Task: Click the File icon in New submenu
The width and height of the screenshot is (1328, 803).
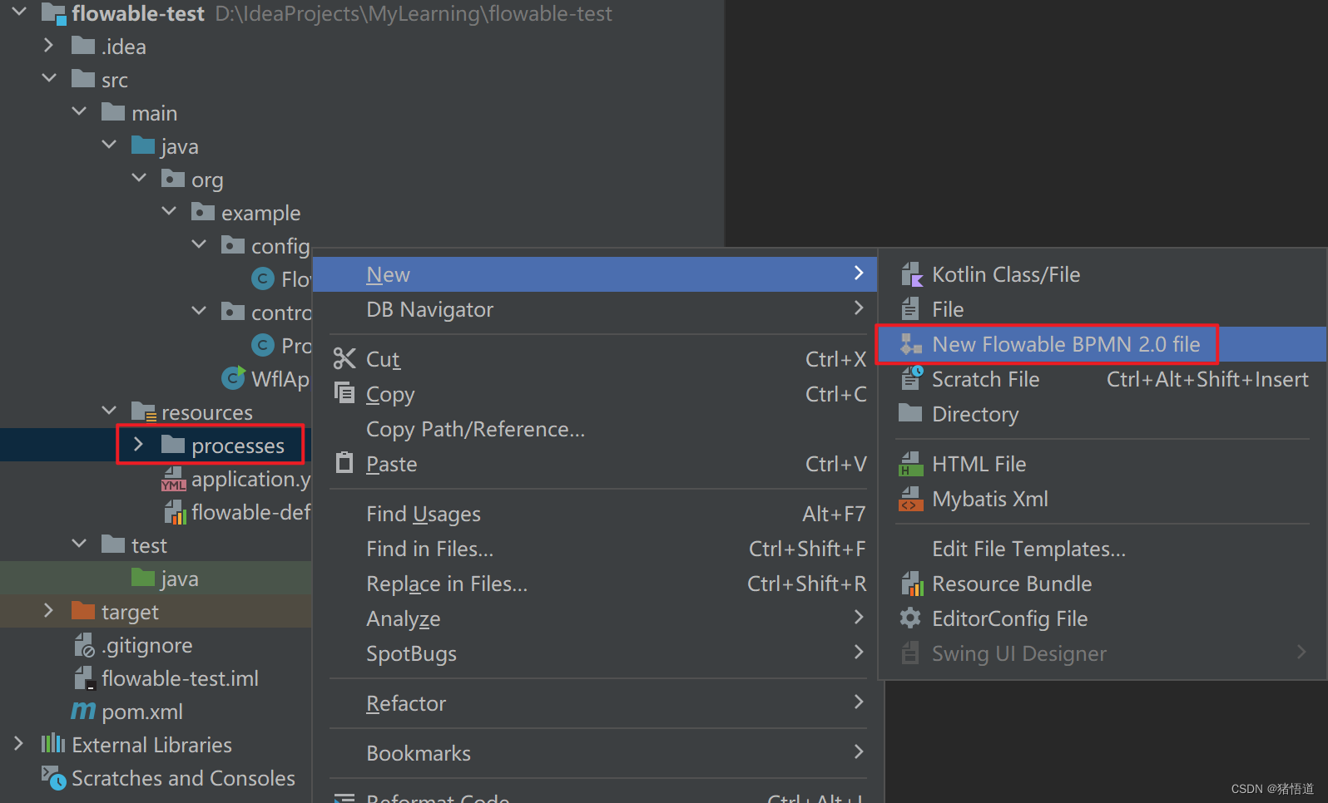Action: (911, 309)
